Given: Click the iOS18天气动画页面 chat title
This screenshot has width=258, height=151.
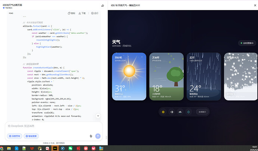Looking at the screenshot, I should 12,5.
